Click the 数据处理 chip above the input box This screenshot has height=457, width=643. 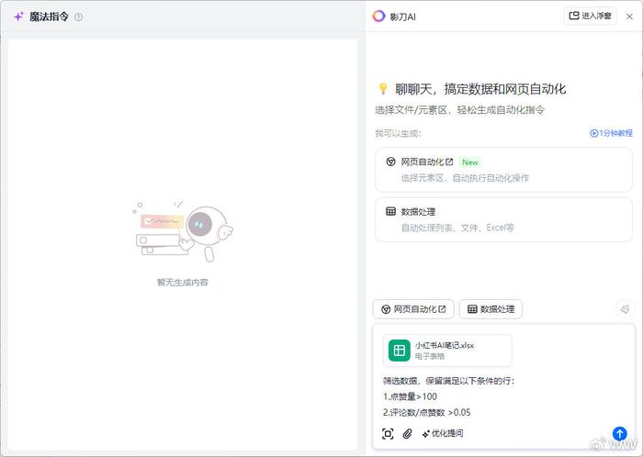491,309
